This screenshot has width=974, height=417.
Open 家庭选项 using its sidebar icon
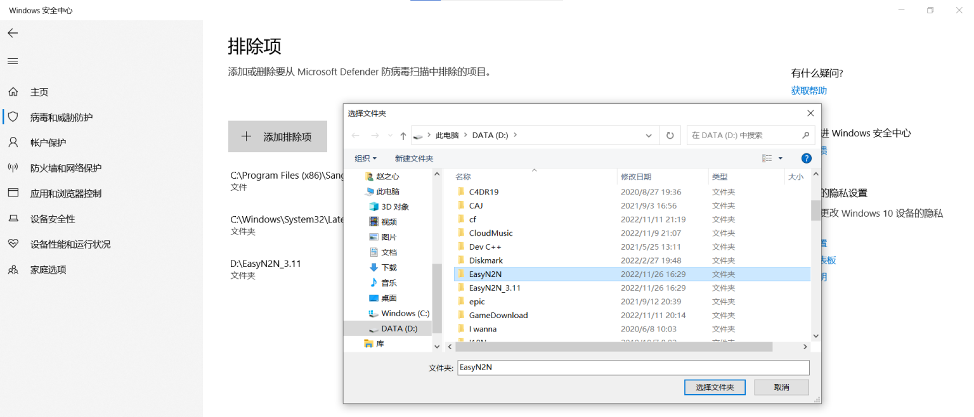coord(13,269)
